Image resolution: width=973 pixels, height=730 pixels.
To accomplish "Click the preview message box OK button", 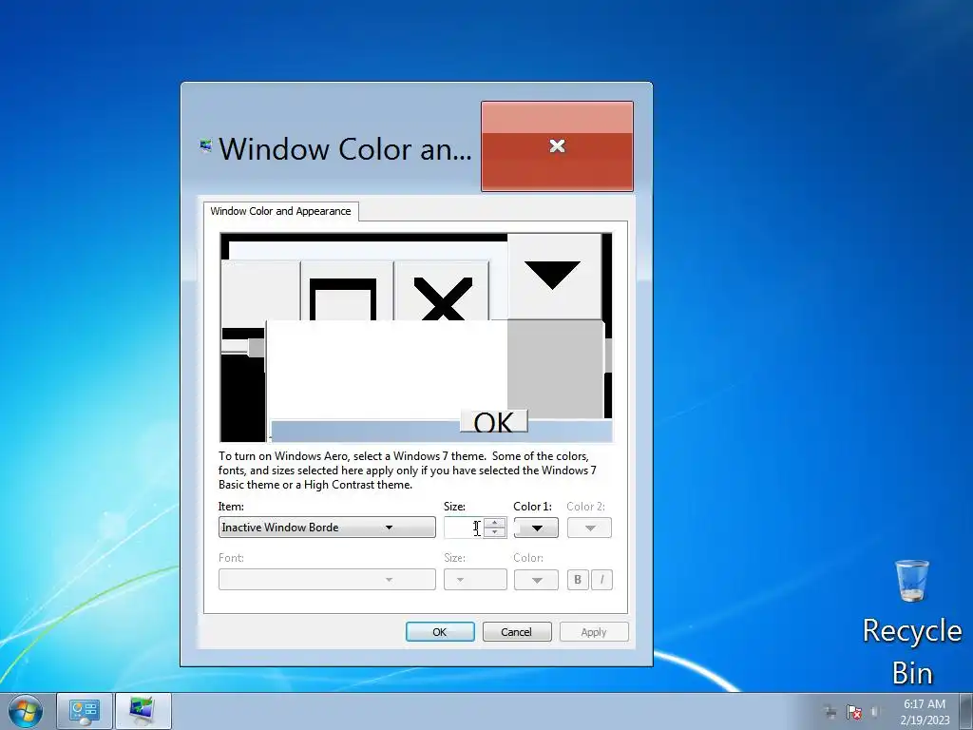I will (x=494, y=421).
